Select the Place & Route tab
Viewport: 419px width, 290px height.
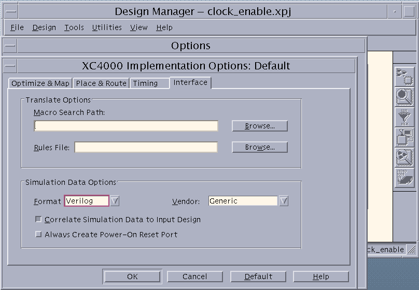coord(101,83)
